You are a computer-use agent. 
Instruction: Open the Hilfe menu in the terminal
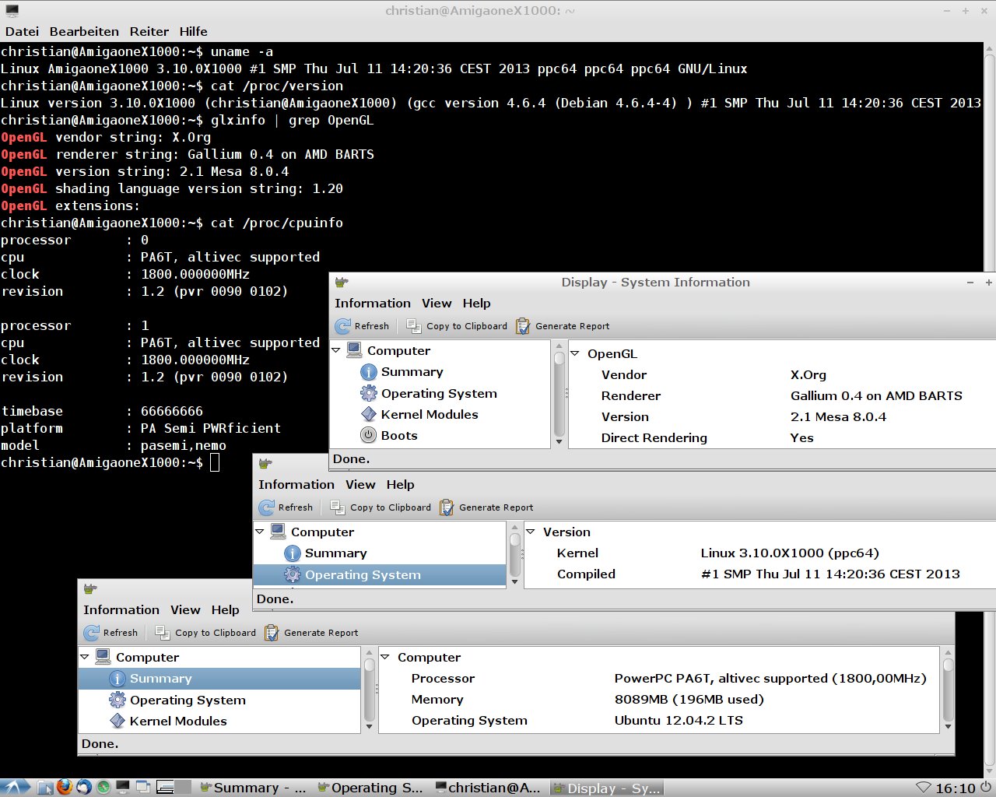coord(193,31)
